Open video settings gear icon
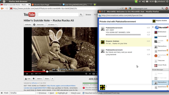The width and height of the screenshot is (169, 95). point(86,74)
